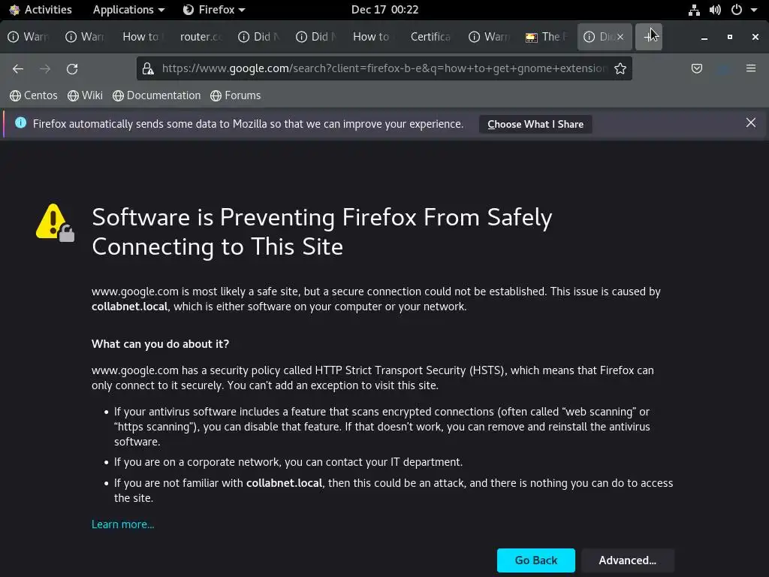The image size is (769, 577).
Task: Open the Documentation bookmark
Action: (156, 95)
